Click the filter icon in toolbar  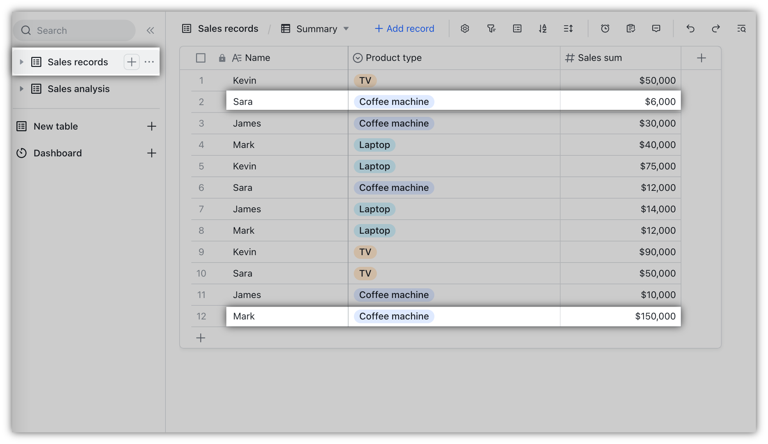pos(491,28)
